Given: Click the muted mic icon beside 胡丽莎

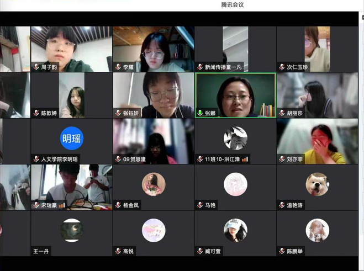Looking at the screenshot, I should coord(282,113).
